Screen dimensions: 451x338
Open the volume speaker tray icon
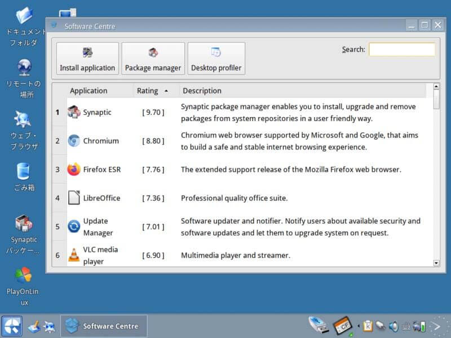click(x=393, y=326)
